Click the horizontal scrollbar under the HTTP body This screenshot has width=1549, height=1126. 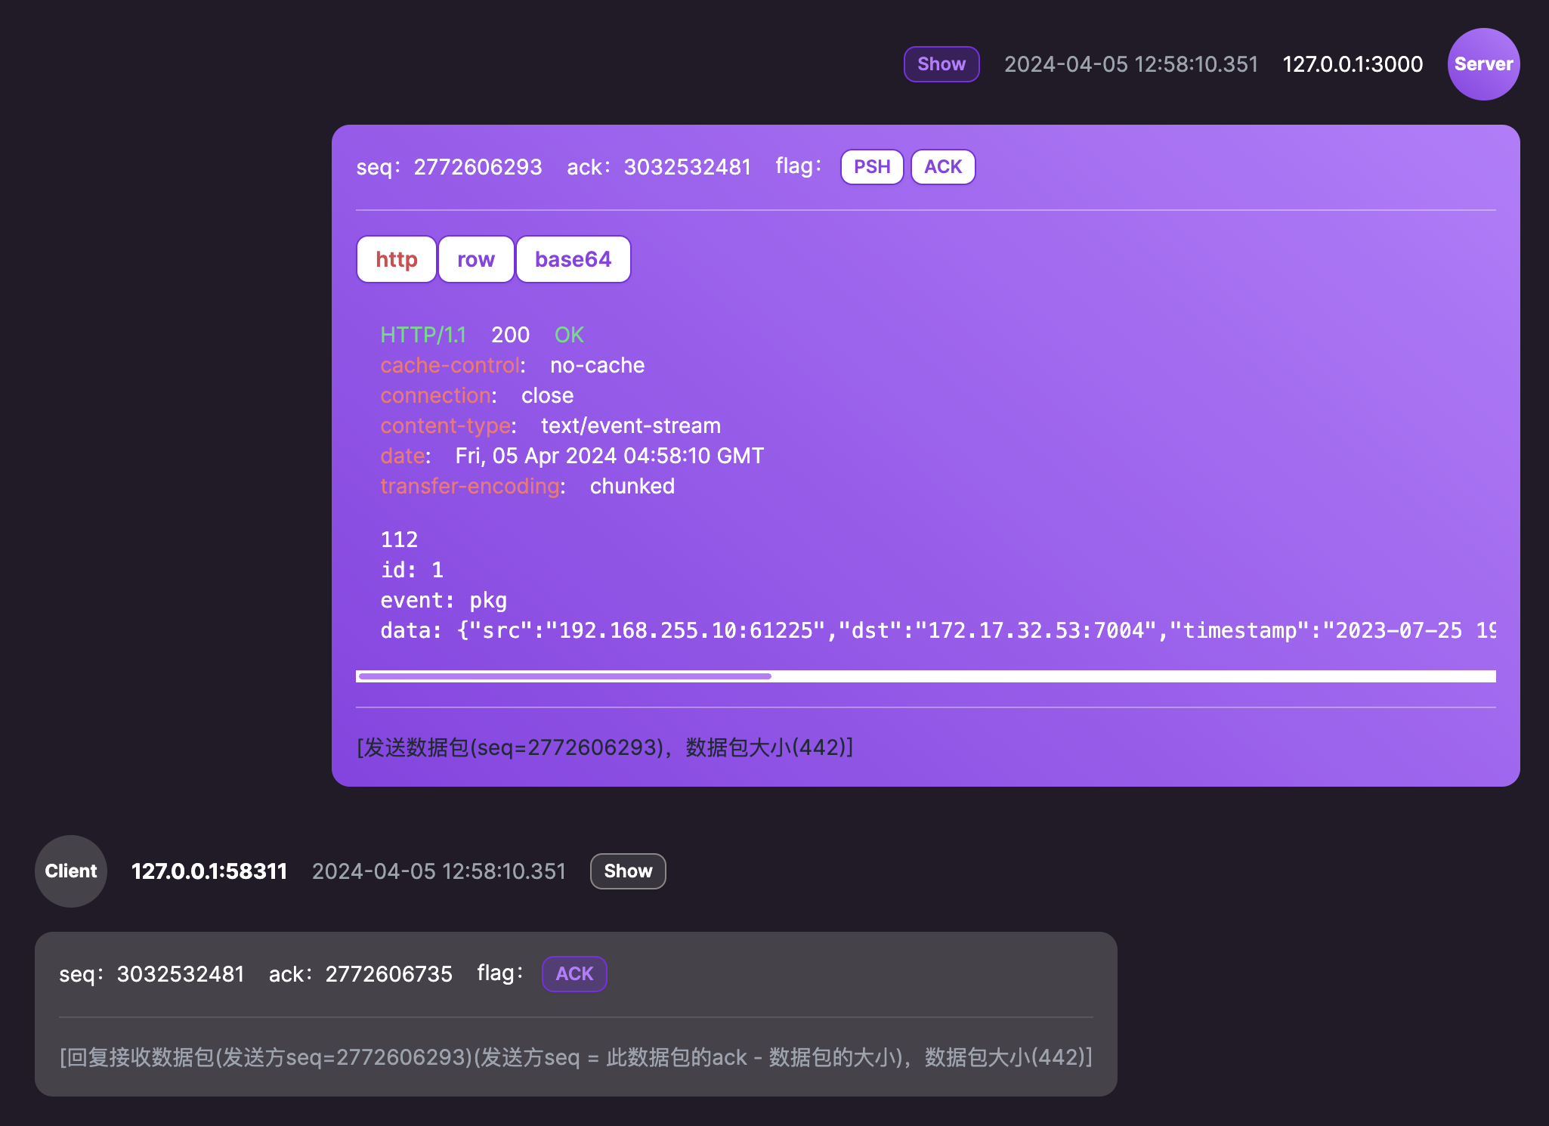[x=926, y=676]
